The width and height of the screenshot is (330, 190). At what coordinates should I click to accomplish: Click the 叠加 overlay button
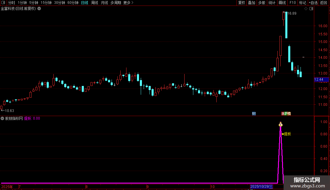251,3
